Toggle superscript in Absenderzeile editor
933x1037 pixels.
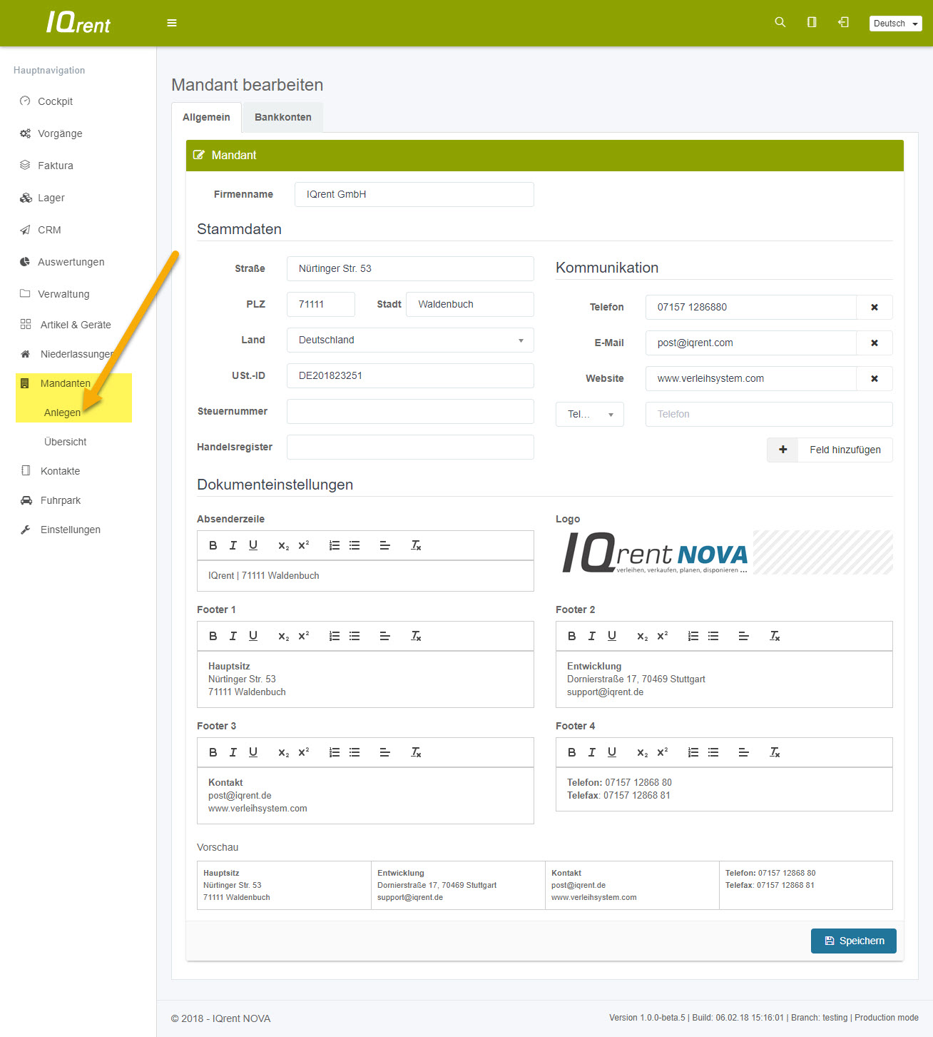pyautogui.click(x=304, y=545)
